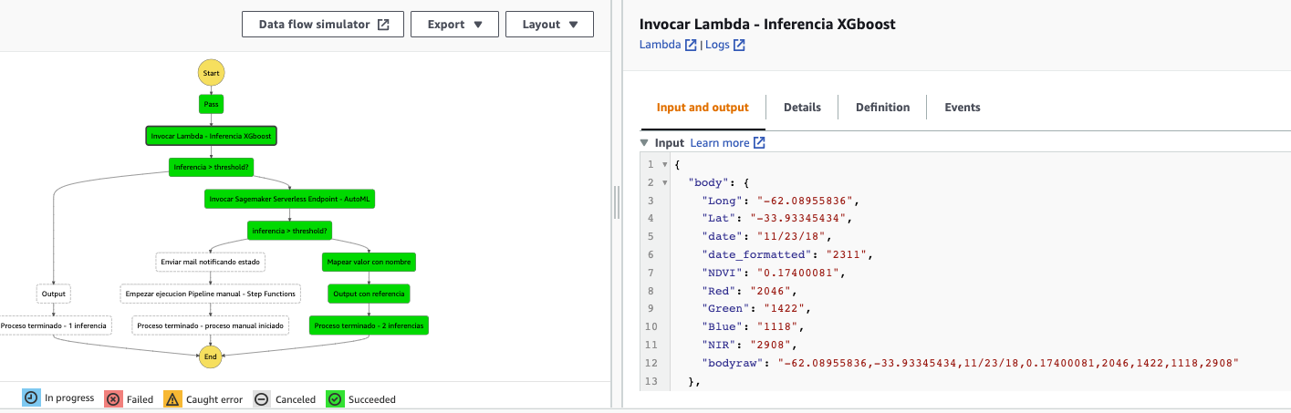Collapse the root JSON fold arrow
This screenshot has height=413, width=1291.
click(664, 164)
